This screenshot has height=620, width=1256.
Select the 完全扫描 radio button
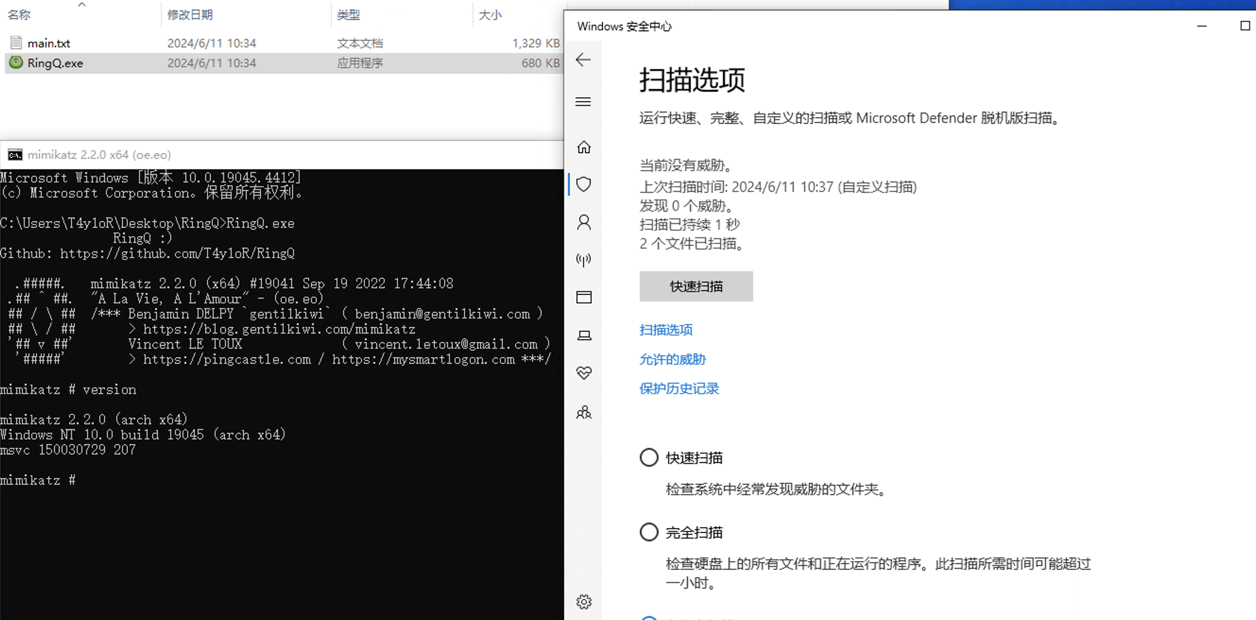pyautogui.click(x=649, y=532)
